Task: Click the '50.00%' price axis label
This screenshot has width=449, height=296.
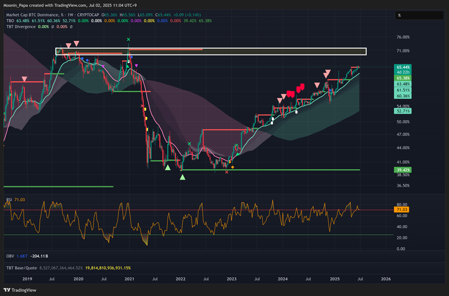Action: [403, 122]
